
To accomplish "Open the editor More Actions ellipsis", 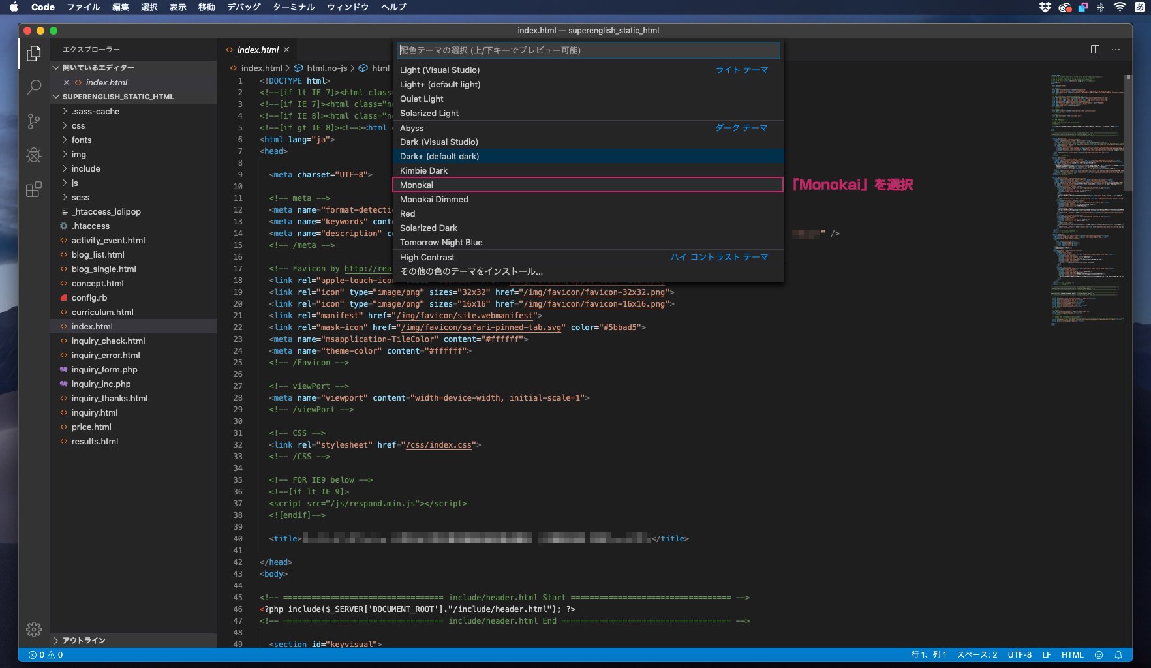I will 1116,50.
